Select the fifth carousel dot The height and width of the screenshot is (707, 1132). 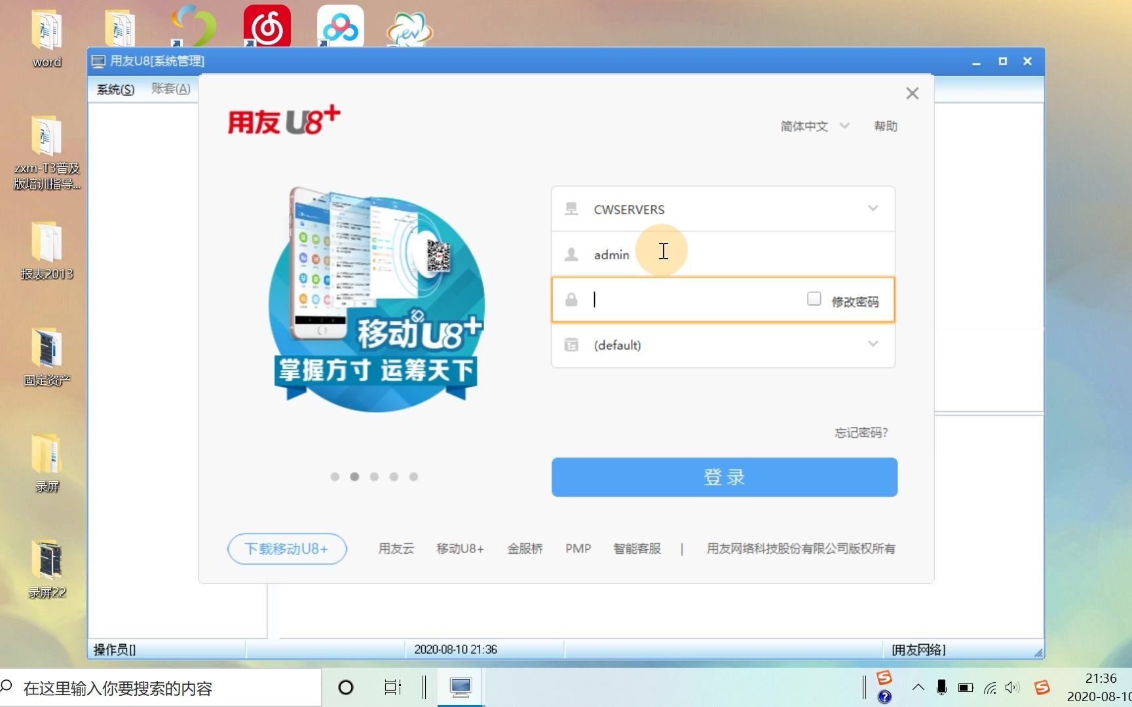coord(413,477)
